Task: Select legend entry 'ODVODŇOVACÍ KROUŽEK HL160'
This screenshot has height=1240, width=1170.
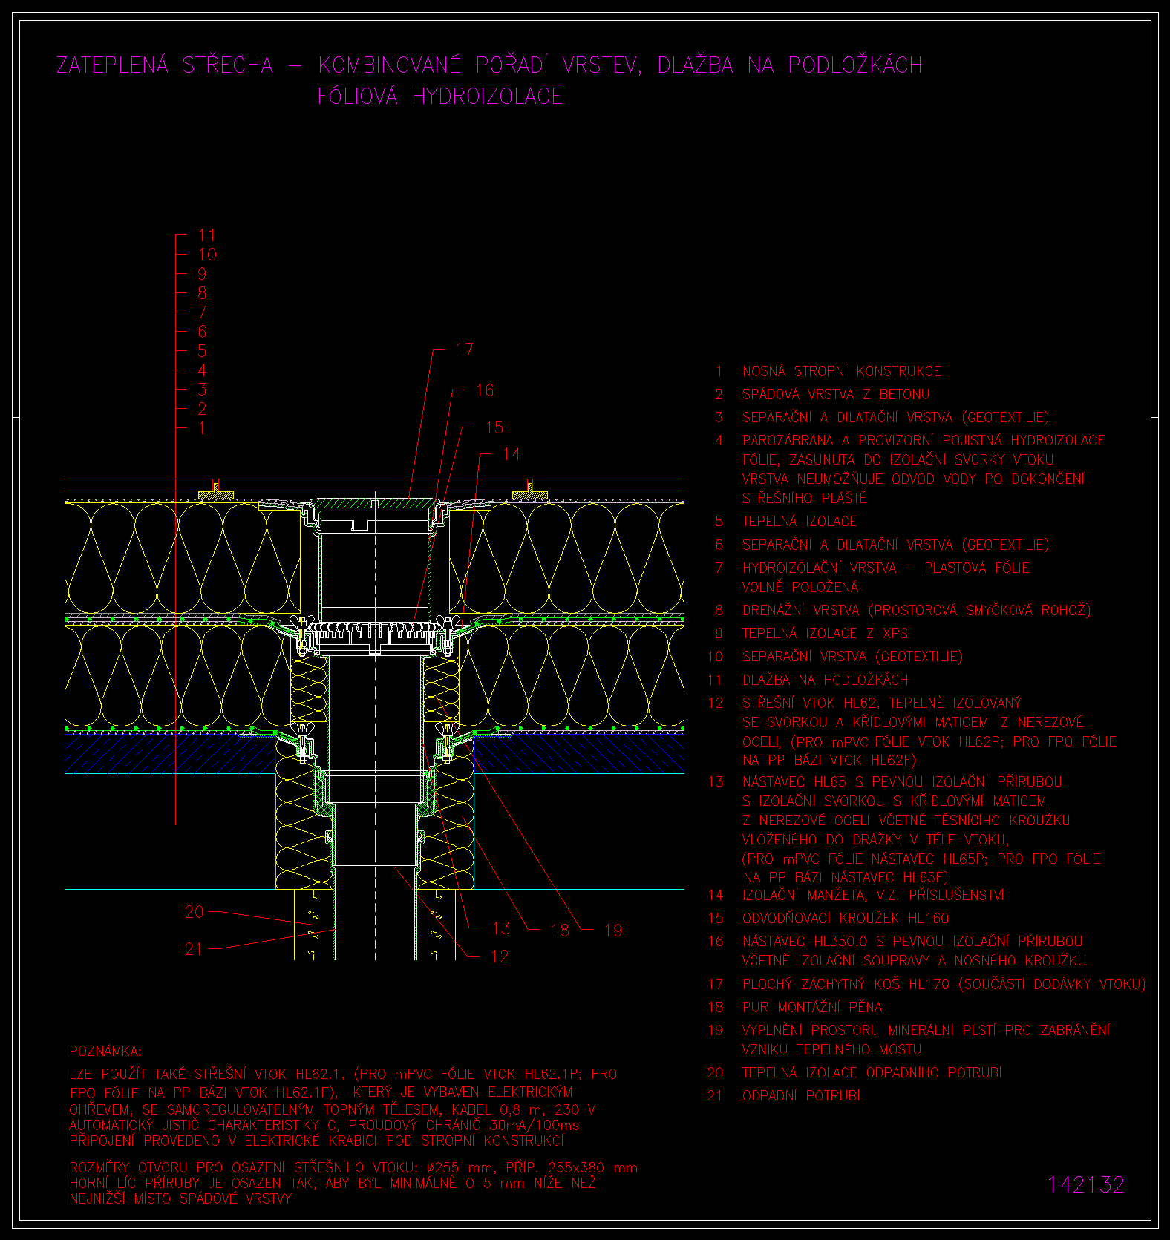Action: [846, 919]
